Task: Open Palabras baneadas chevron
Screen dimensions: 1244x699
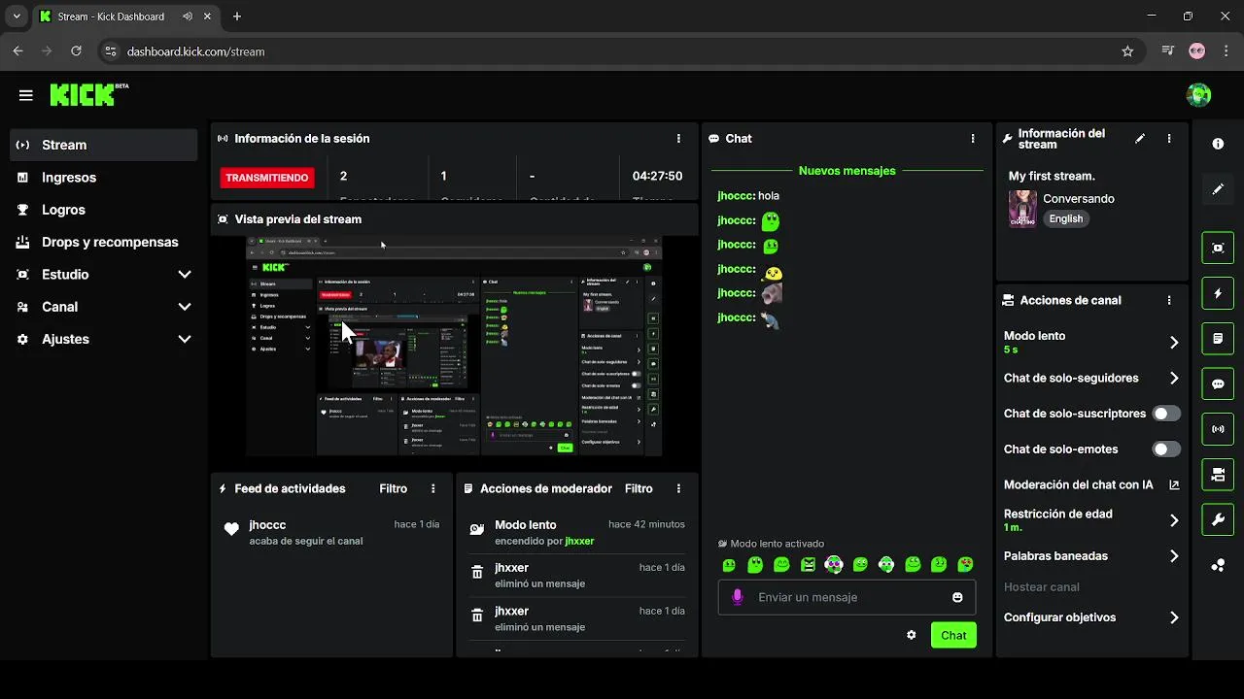Action: [1174, 556]
